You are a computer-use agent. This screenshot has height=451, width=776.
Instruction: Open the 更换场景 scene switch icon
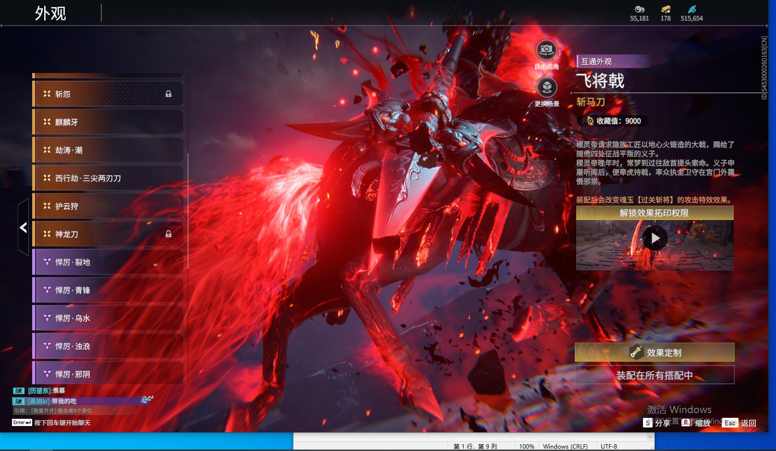pos(546,87)
